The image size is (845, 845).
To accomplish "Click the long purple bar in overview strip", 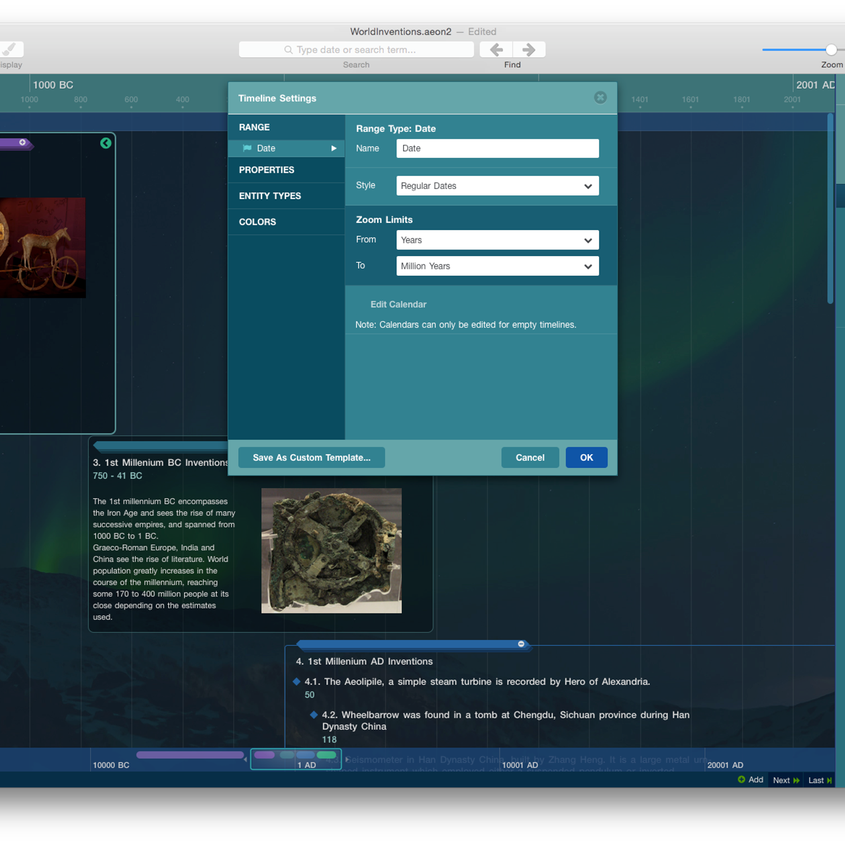I will pos(190,755).
